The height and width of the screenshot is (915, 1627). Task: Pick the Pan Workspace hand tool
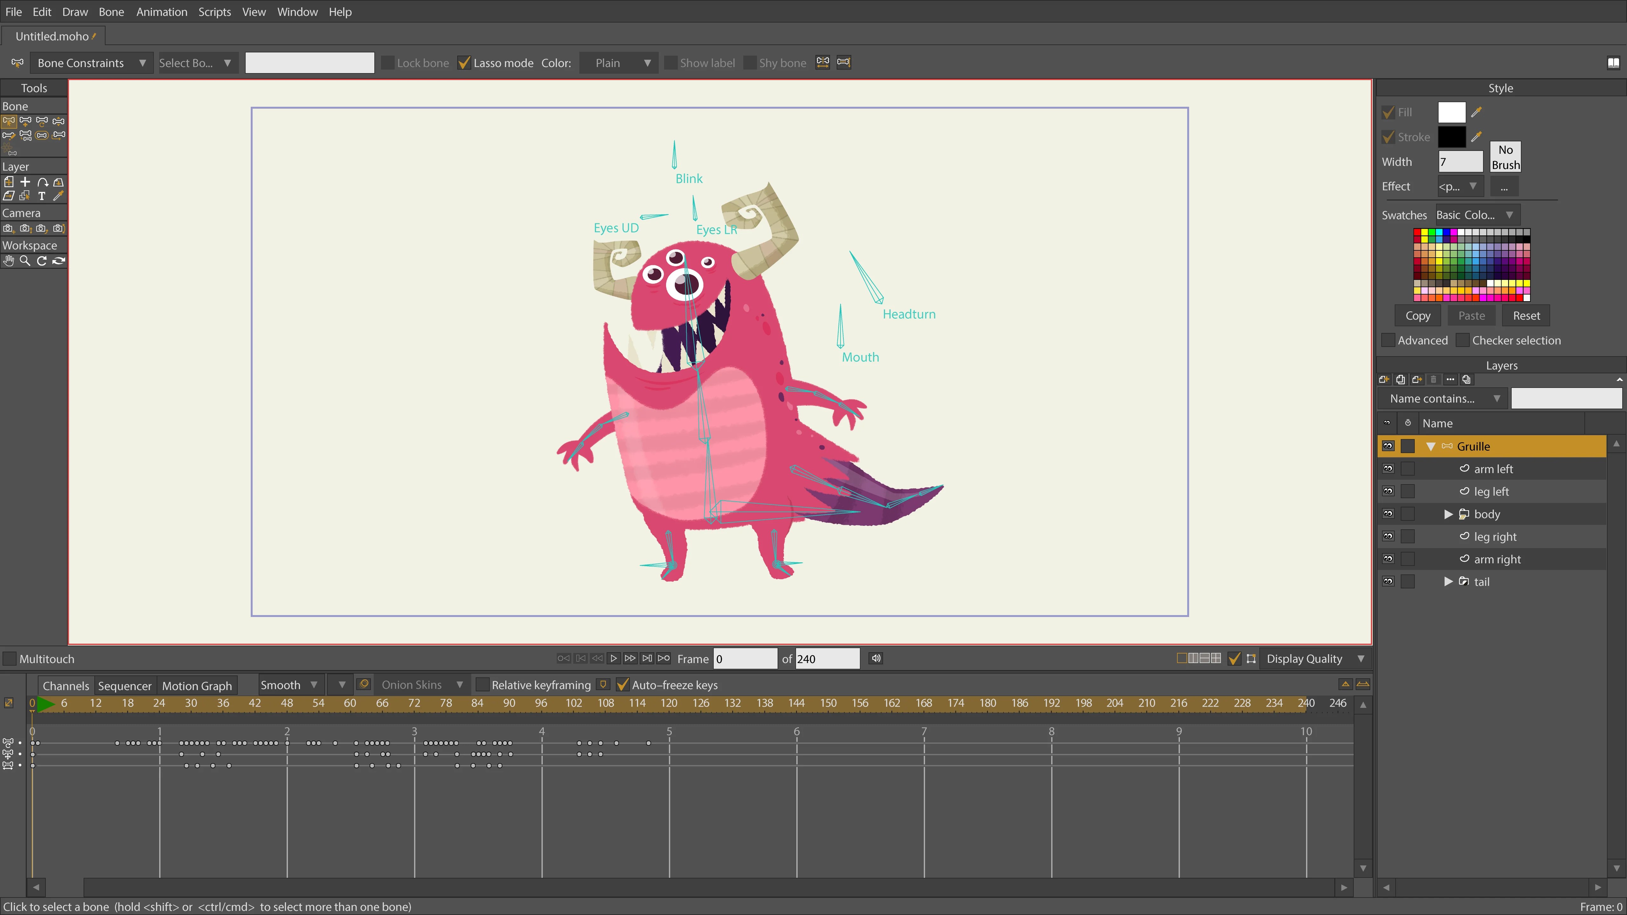(x=9, y=261)
